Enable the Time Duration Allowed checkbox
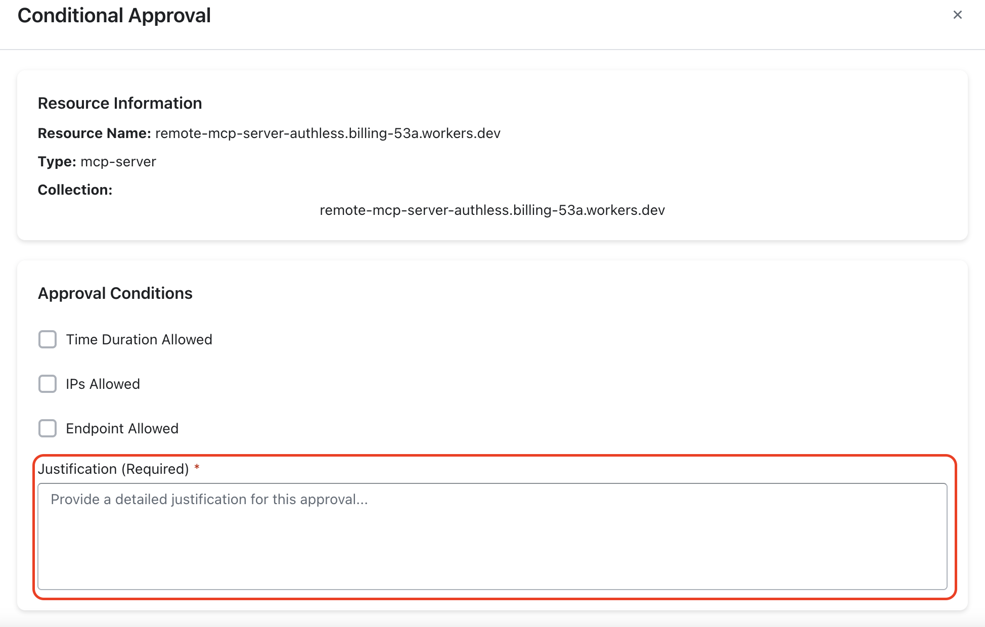 [48, 339]
